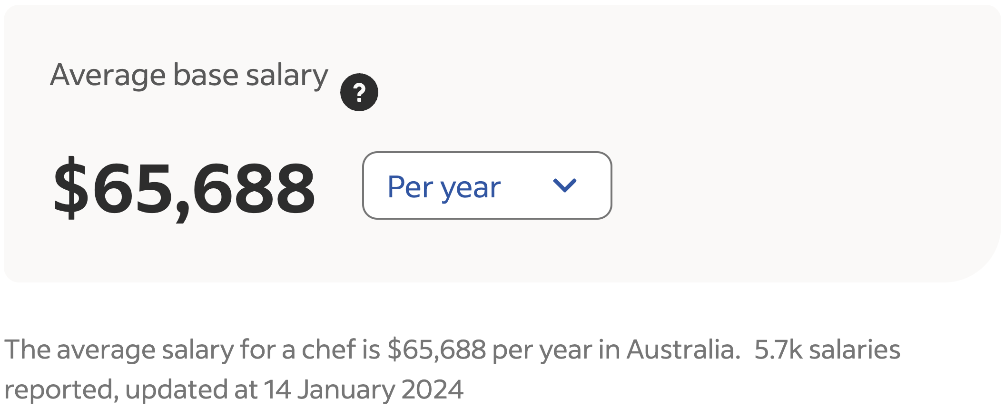1005x408 pixels.
Task: Click the year '2024' in the description
Action: click(432, 389)
